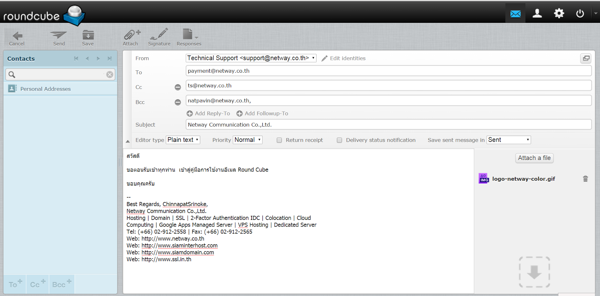Remove the Cc field with minus icon
The width and height of the screenshot is (600, 296).
[178, 87]
